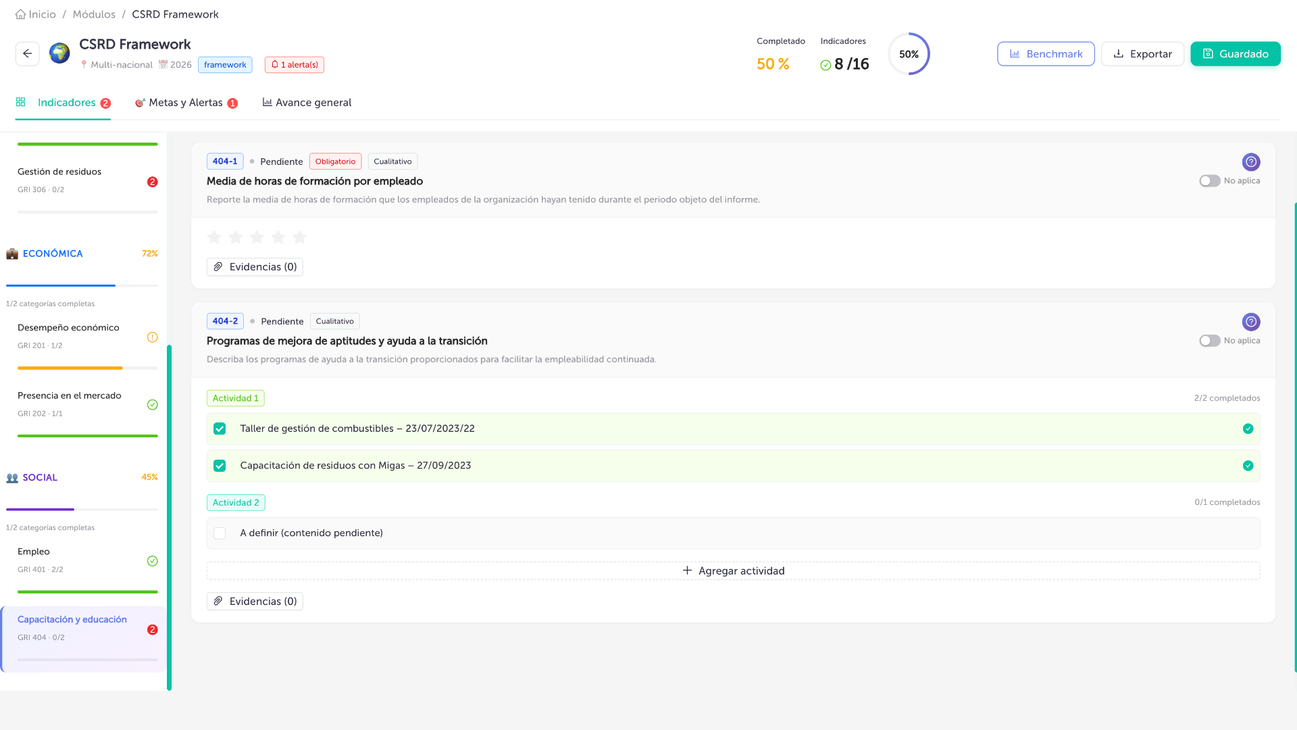The image size is (1297, 730).
Task: Click the Guardado button
Action: click(x=1235, y=54)
